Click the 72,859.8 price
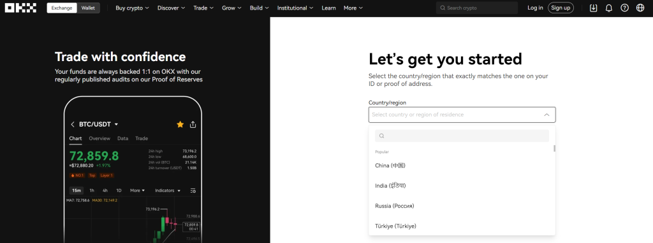The height and width of the screenshot is (243, 653). click(x=94, y=156)
